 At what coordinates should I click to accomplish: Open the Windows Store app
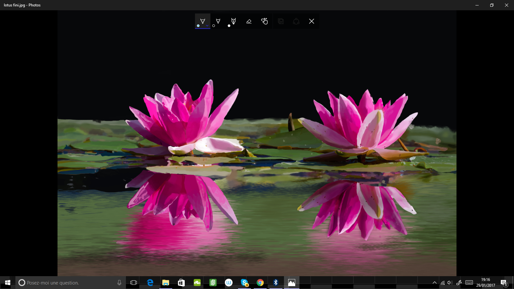(x=182, y=283)
